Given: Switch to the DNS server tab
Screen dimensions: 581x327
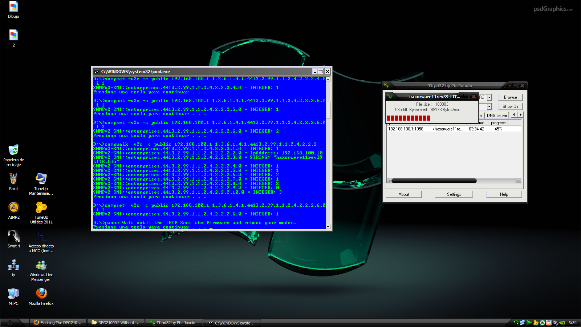Looking at the screenshot, I should coord(497,115).
